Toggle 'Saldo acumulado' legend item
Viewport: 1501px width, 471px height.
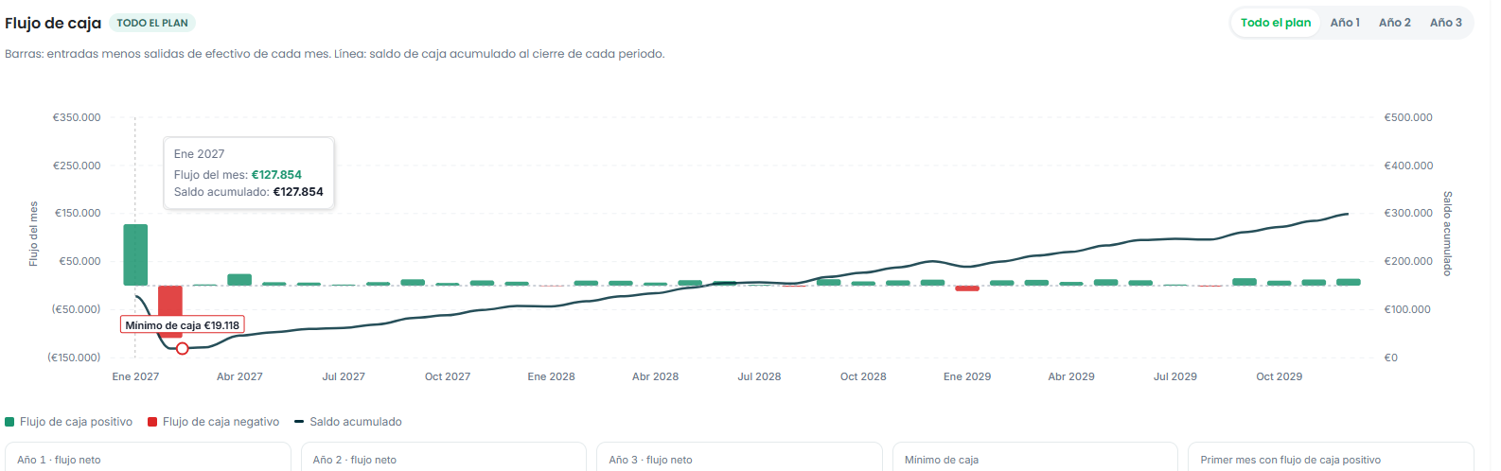[x=348, y=422]
